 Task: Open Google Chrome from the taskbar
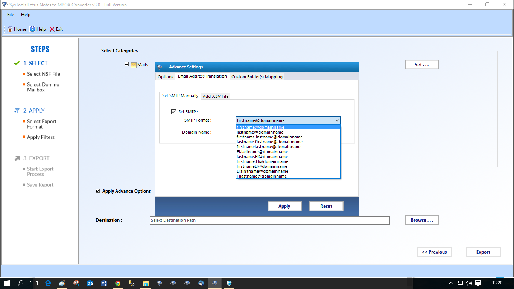[x=118, y=283]
